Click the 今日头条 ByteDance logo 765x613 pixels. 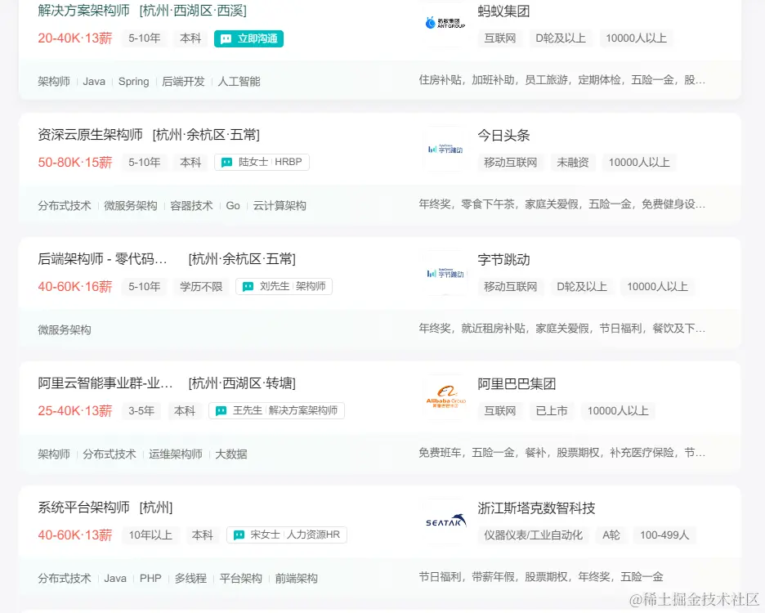tap(445, 149)
